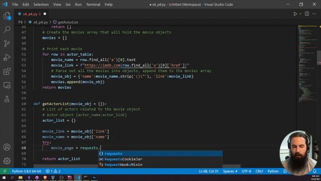The image size is (321, 181).
Task: Close unsaved s4_p4.py tab via dot
Action: click(45, 14)
